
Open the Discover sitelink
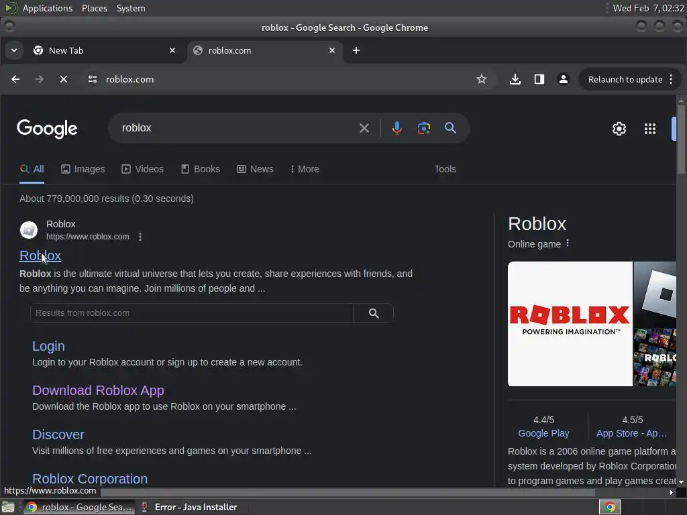coord(58,435)
